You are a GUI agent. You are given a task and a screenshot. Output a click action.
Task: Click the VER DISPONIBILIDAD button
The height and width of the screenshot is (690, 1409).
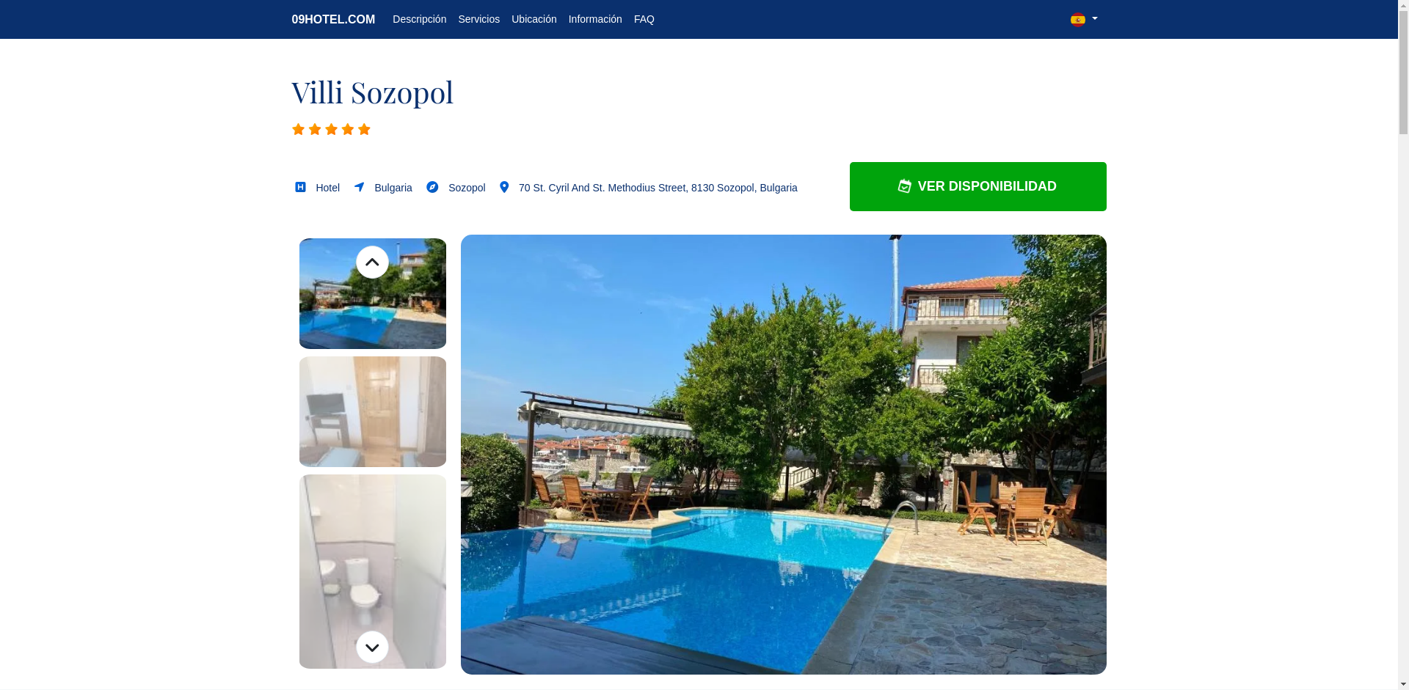click(977, 186)
